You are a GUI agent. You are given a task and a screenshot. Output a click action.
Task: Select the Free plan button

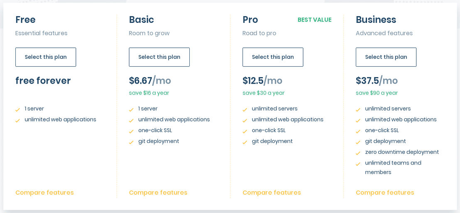tap(46, 57)
